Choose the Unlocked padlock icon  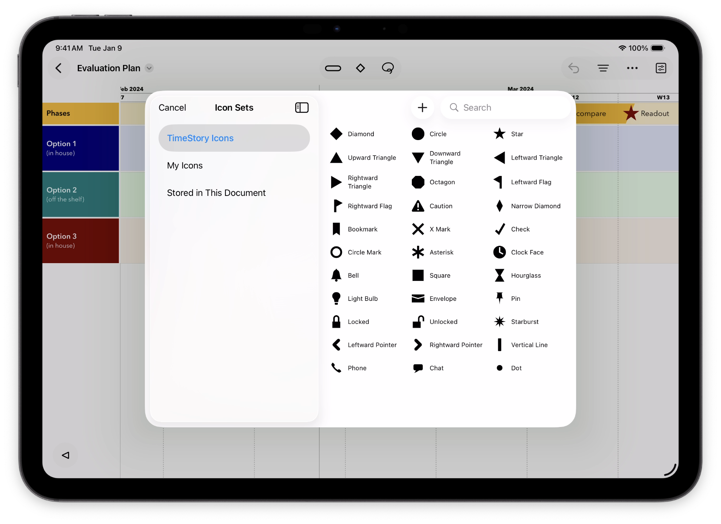(418, 322)
